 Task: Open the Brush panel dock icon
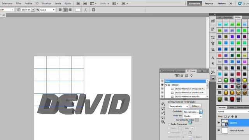[213, 44]
